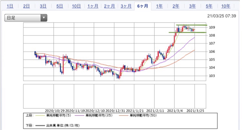
Task: Click the green line swatch for 単純移動平均(5)
Action: pos(40,115)
